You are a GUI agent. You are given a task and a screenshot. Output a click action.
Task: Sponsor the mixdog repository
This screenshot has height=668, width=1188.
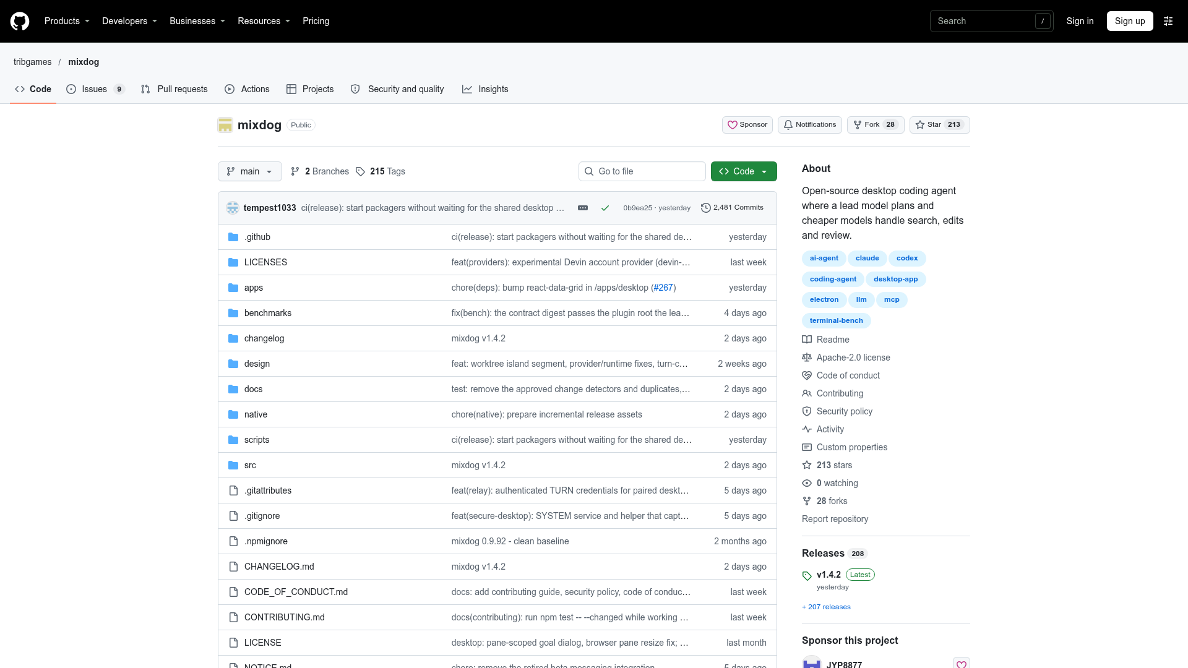747,125
